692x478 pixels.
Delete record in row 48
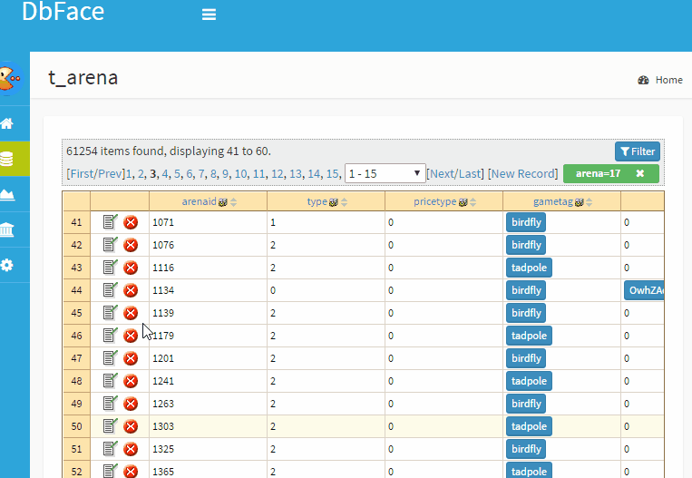point(131,381)
